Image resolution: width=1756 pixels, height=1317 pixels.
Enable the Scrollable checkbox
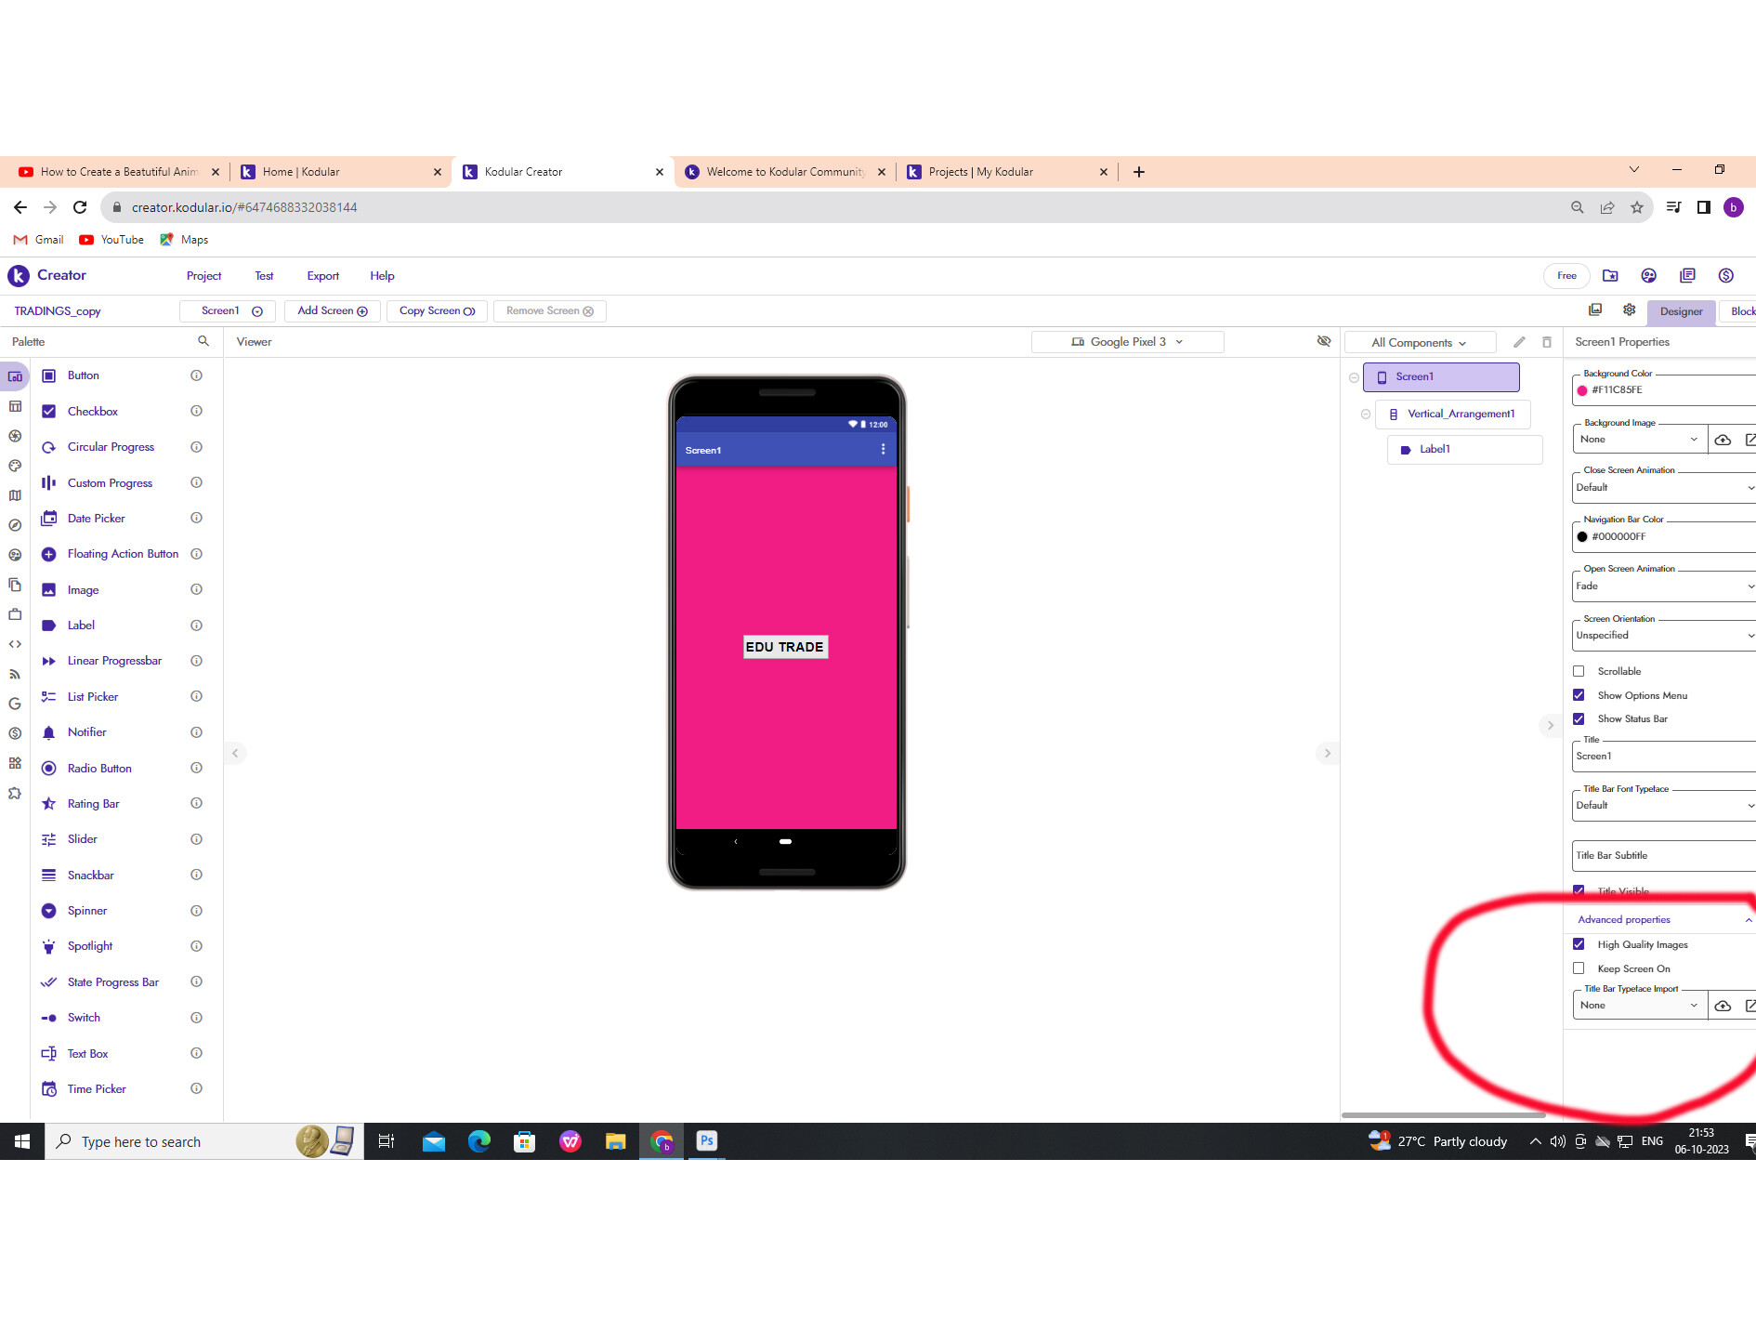[1579, 671]
